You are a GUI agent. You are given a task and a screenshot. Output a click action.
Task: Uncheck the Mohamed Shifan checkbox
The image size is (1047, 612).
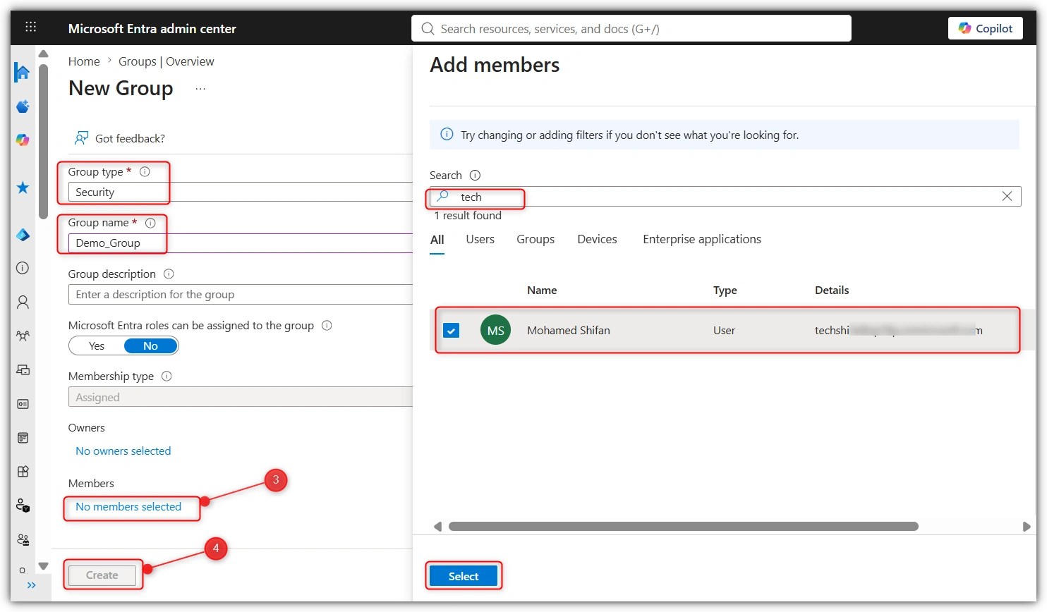click(x=452, y=330)
